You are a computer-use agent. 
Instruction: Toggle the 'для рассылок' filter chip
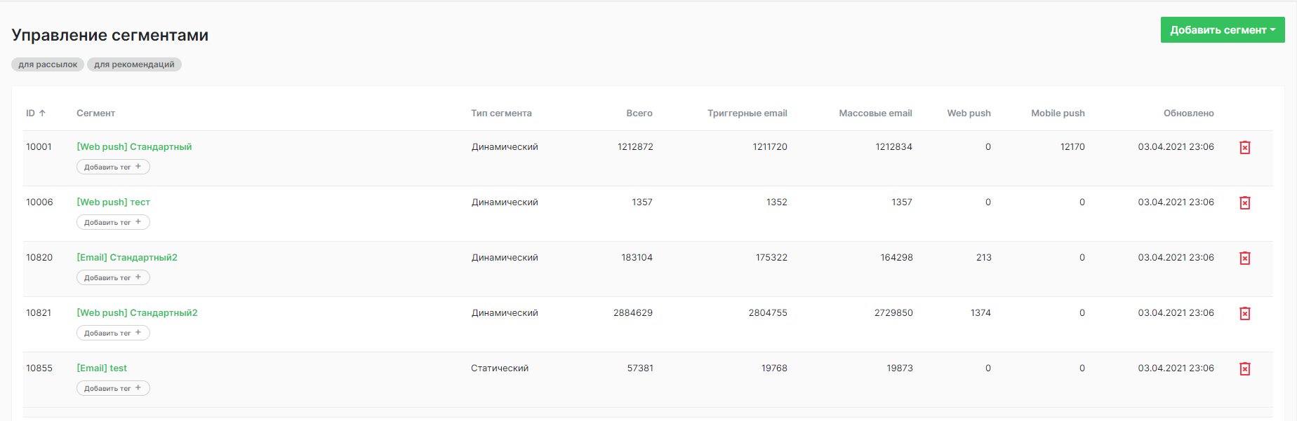[x=47, y=64]
